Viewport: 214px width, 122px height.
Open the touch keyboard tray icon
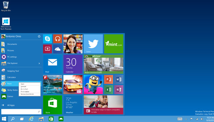(180, 119)
